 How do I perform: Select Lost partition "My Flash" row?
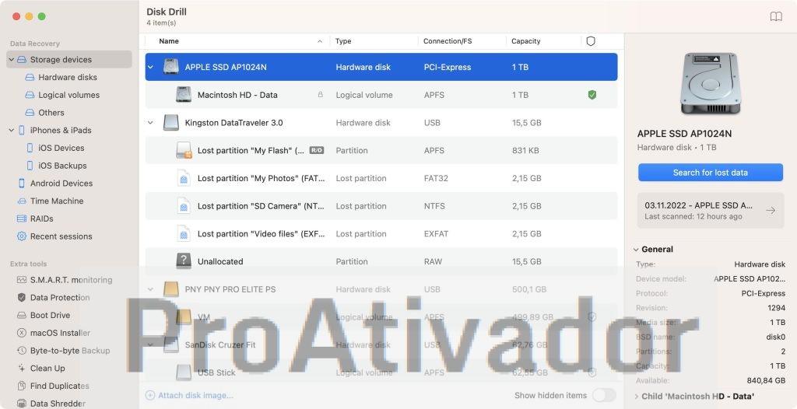(381, 150)
